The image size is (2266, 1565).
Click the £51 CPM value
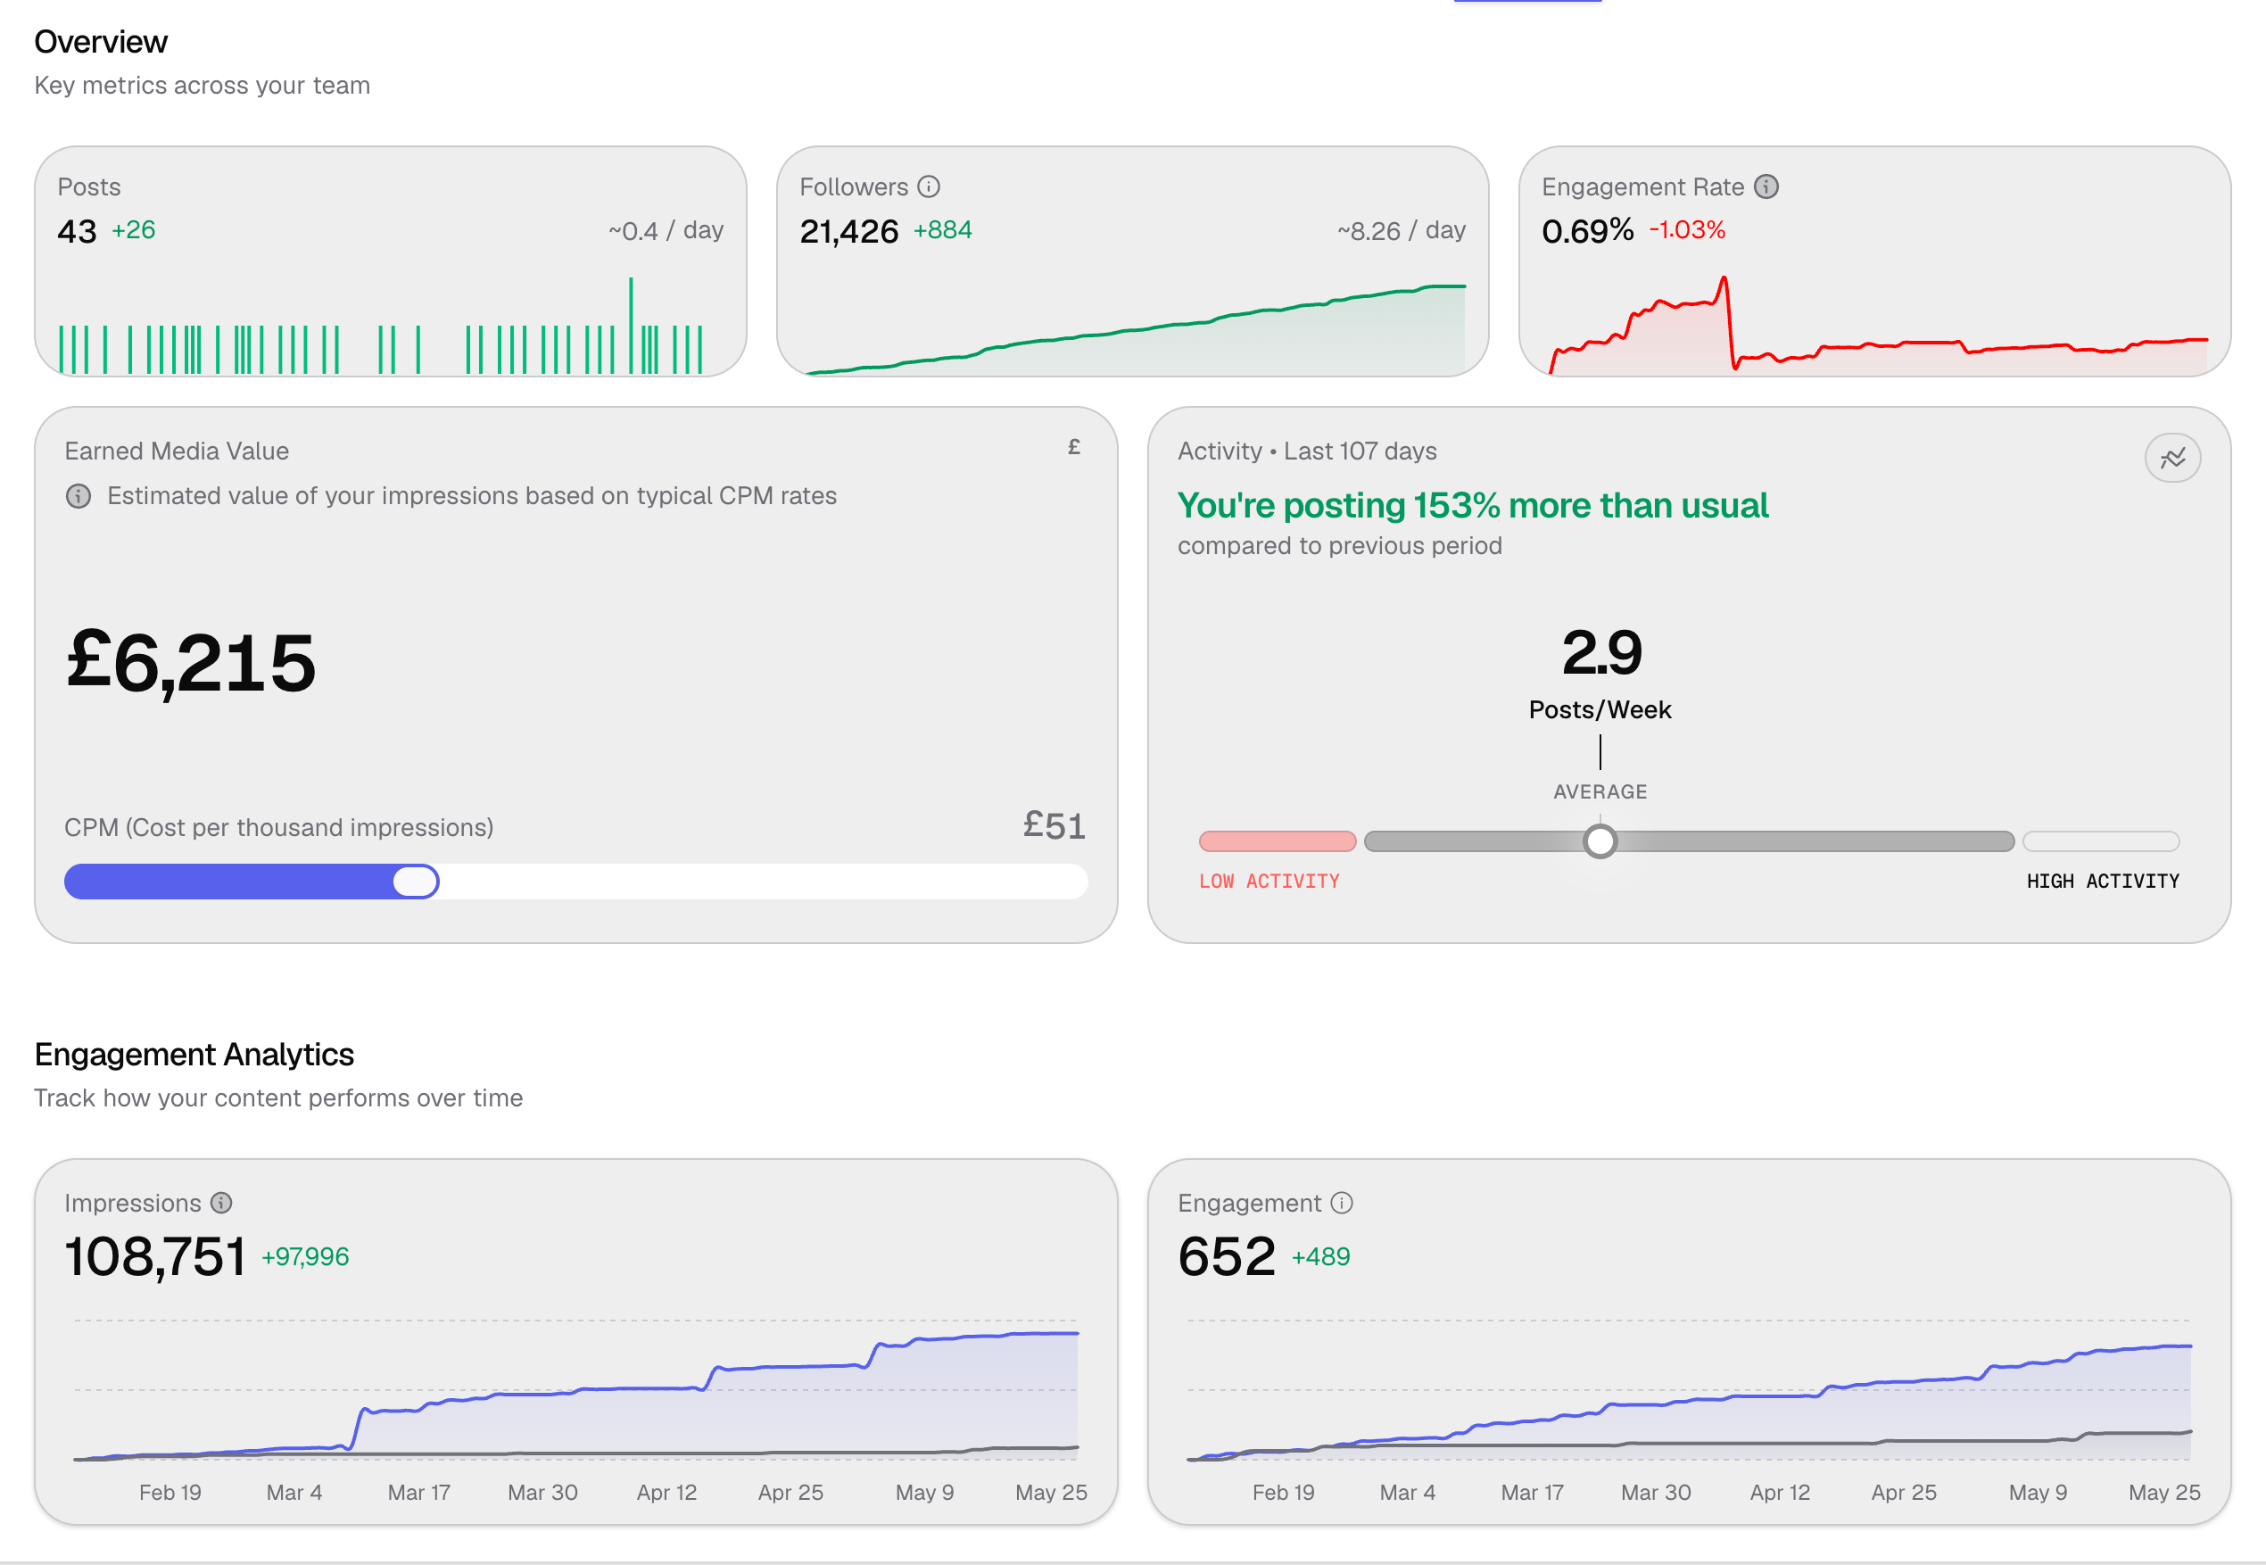pyautogui.click(x=1054, y=825)
